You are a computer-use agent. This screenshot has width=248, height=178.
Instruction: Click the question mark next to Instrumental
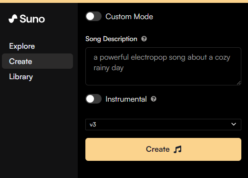pyautogui.click(x=154, y=99)
